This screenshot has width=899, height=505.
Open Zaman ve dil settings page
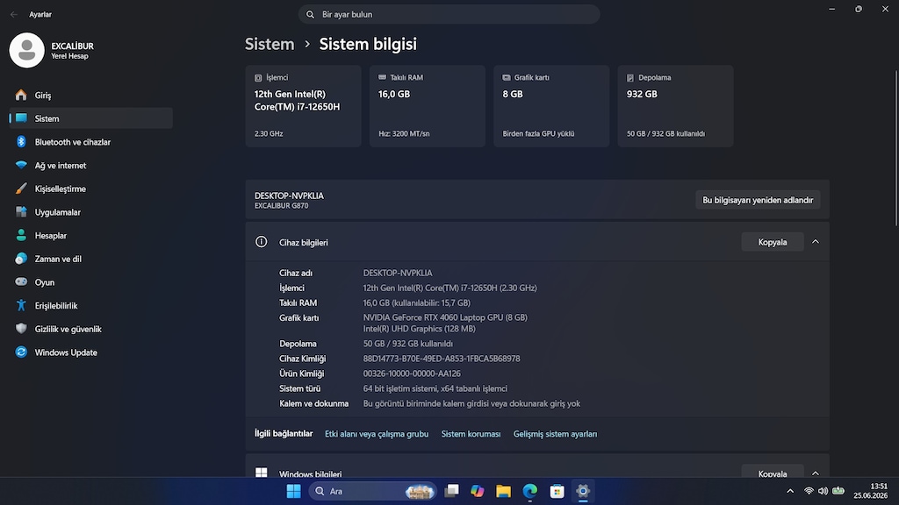91,259
